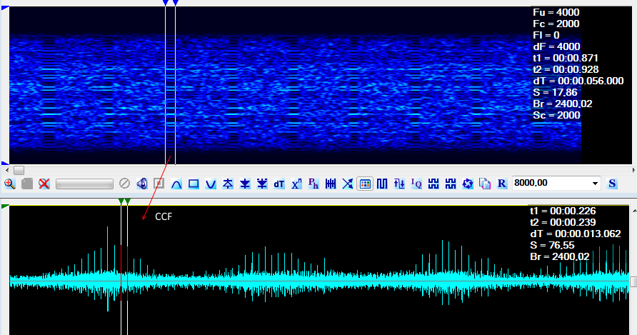Click the 'dT = 00:00.056.000' readout
This screenshot has height=335, width=637.
(578, 81)
